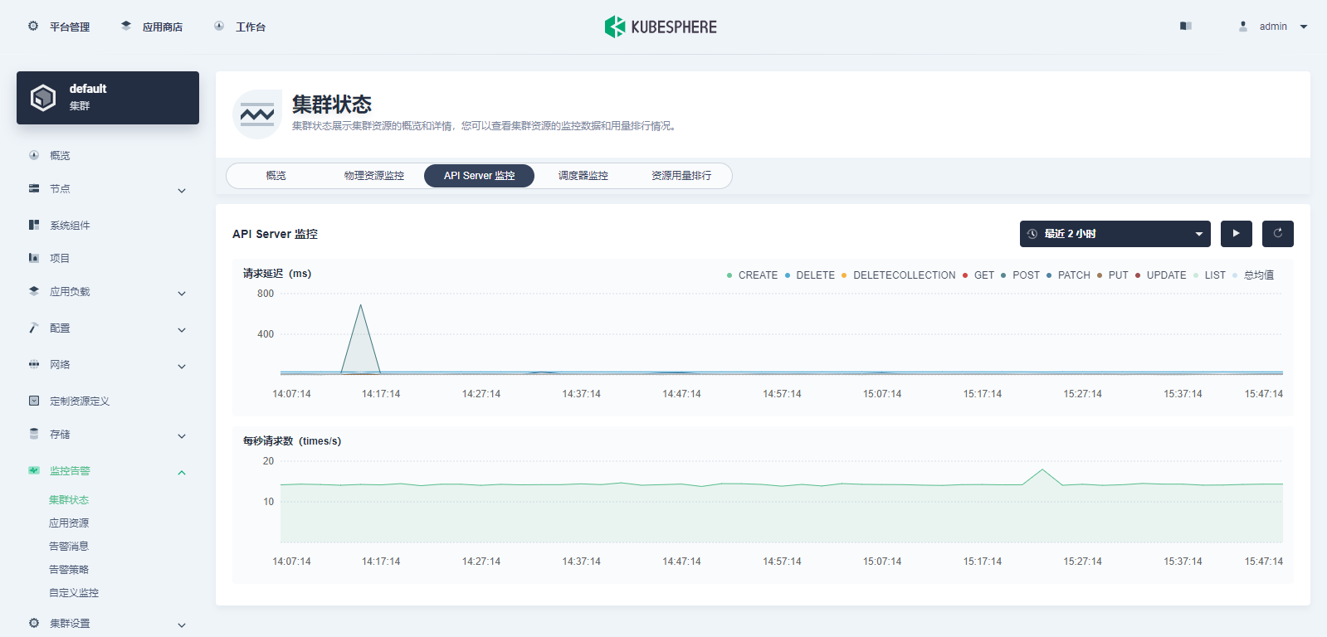Viewport: 1327px width, 637px height.
Task: Collapse the 监控告警 menu chevron
Action: [x=182, y=473]
